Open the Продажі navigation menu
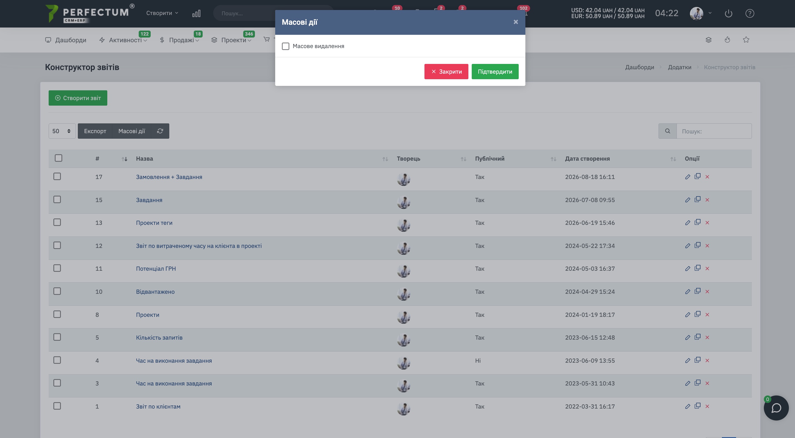The height and width of the screenshot is (438, 795). coord(179,40)
